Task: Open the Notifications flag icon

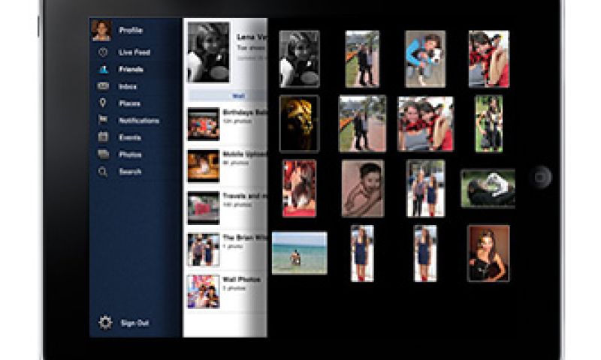Action: (x=103, y=120)
